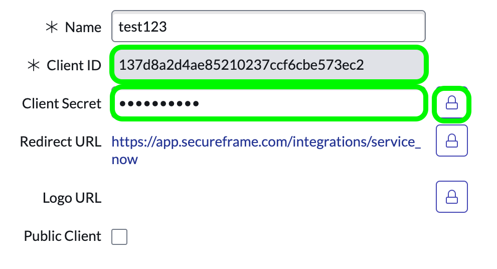Enable the Public Client checkbox
Screen dimensions: 497x269
tap(119, 237)
